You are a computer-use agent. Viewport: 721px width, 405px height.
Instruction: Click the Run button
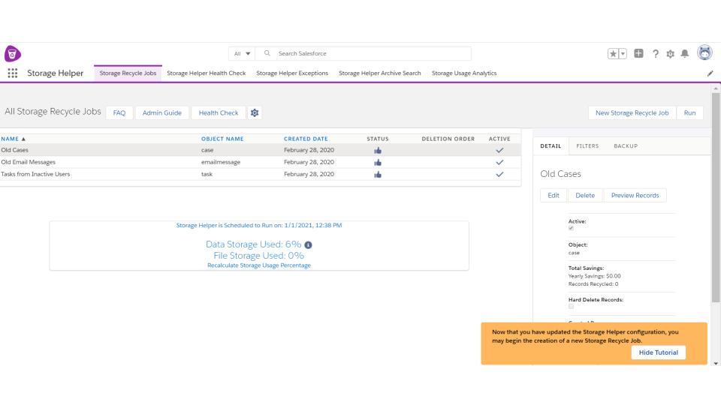pyautogui.click(x=689, y=112)
